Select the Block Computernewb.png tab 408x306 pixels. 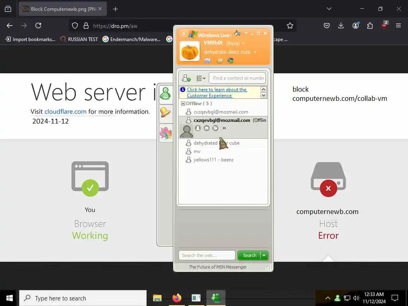click(x=63, y=9)
